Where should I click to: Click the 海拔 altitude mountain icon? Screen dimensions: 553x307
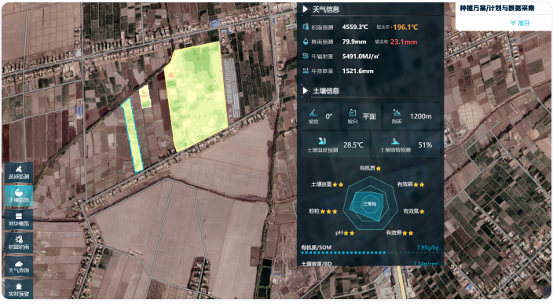coord(397,113)
